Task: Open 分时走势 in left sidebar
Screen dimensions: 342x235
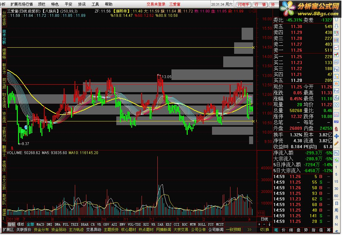Action: pos(4,18)
